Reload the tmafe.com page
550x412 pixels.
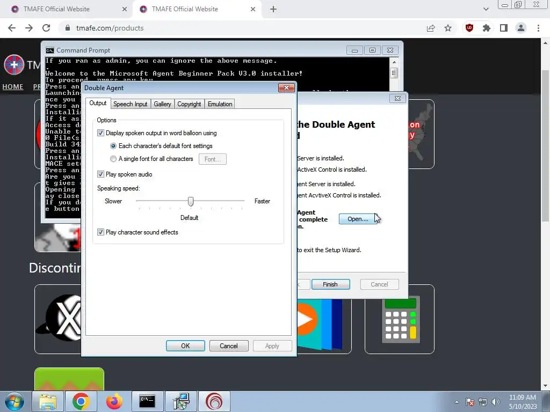46,28
